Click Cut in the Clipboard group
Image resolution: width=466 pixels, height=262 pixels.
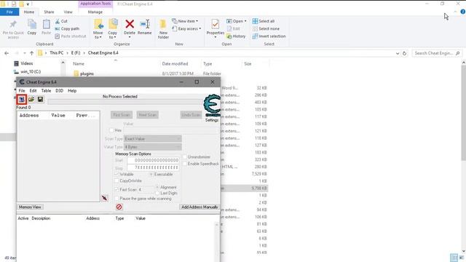61,21
